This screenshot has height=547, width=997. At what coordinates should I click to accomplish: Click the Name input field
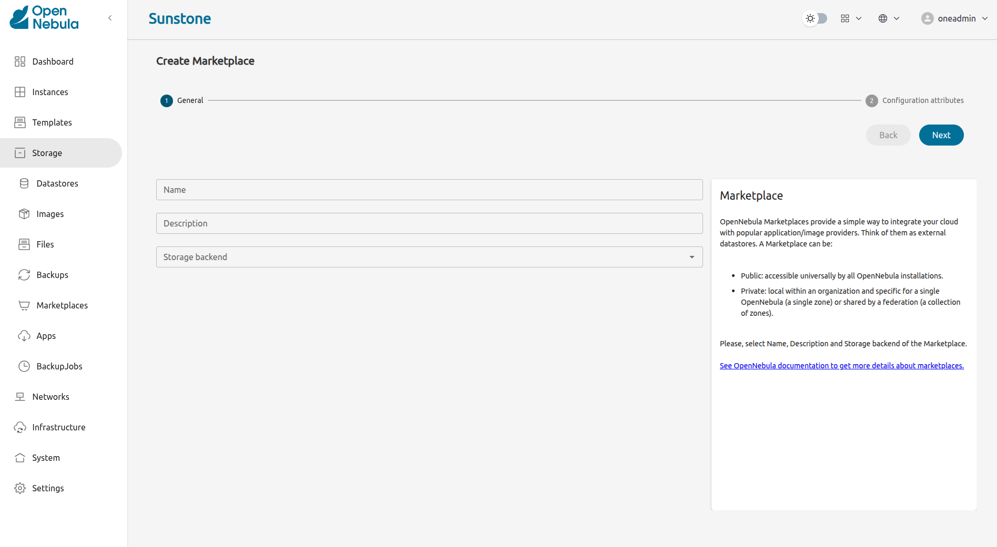tap(429, 190)
